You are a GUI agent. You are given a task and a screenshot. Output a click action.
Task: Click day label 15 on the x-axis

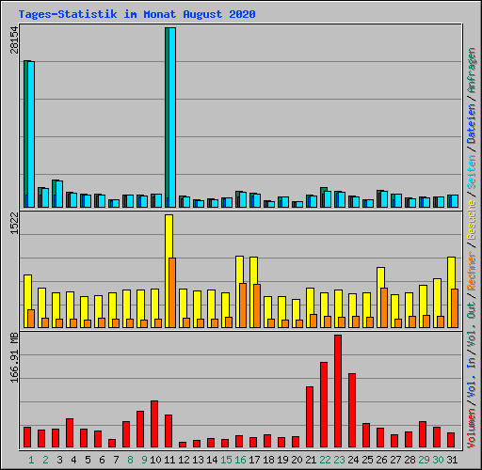[x=226, y=460]
